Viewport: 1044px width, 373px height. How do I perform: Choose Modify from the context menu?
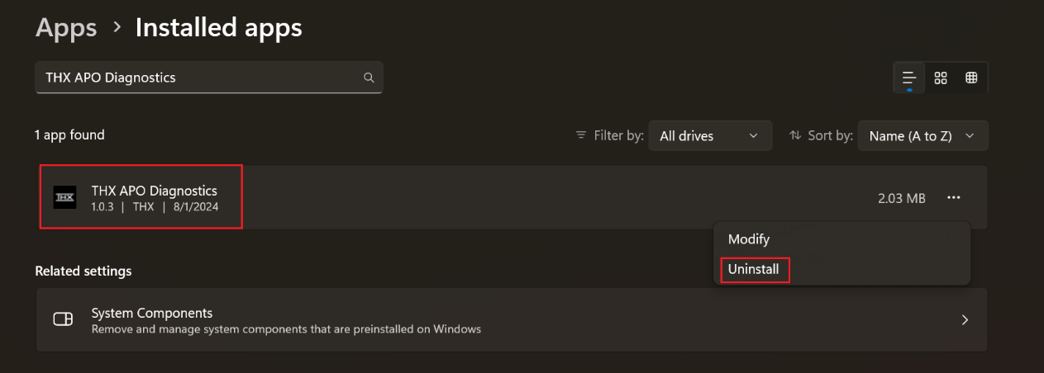[x=749, y=239]
